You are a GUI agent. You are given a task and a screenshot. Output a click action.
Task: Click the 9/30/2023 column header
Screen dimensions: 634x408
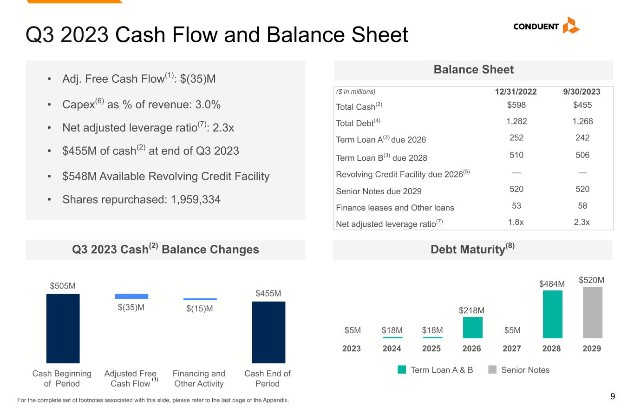pyautogui.click(x=580, y=92)
